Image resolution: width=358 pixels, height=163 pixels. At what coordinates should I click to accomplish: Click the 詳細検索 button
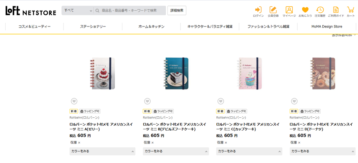177,10
